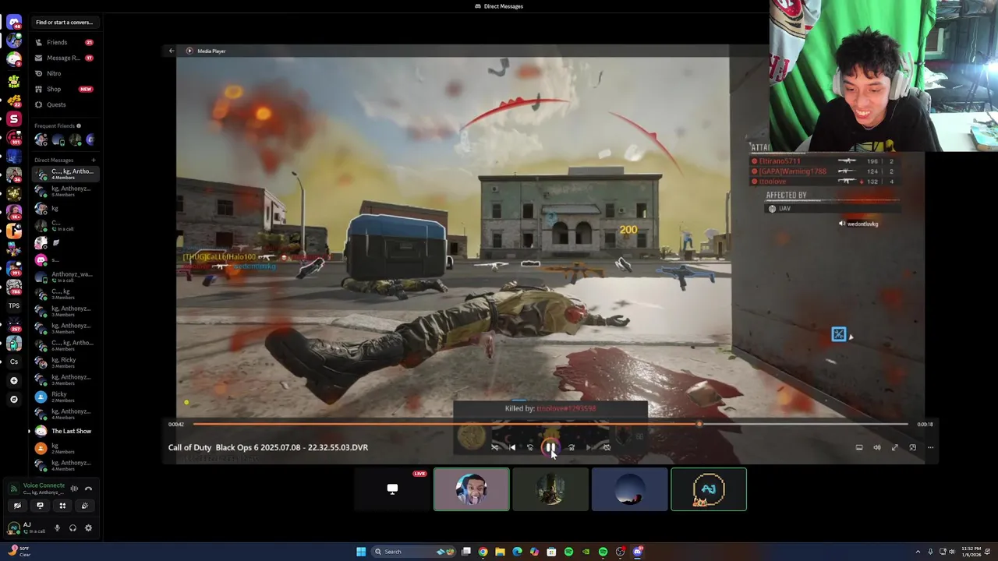Screen dimensions: 998x561
Task: Open Discord user settings gear
Action: [88, 528]
